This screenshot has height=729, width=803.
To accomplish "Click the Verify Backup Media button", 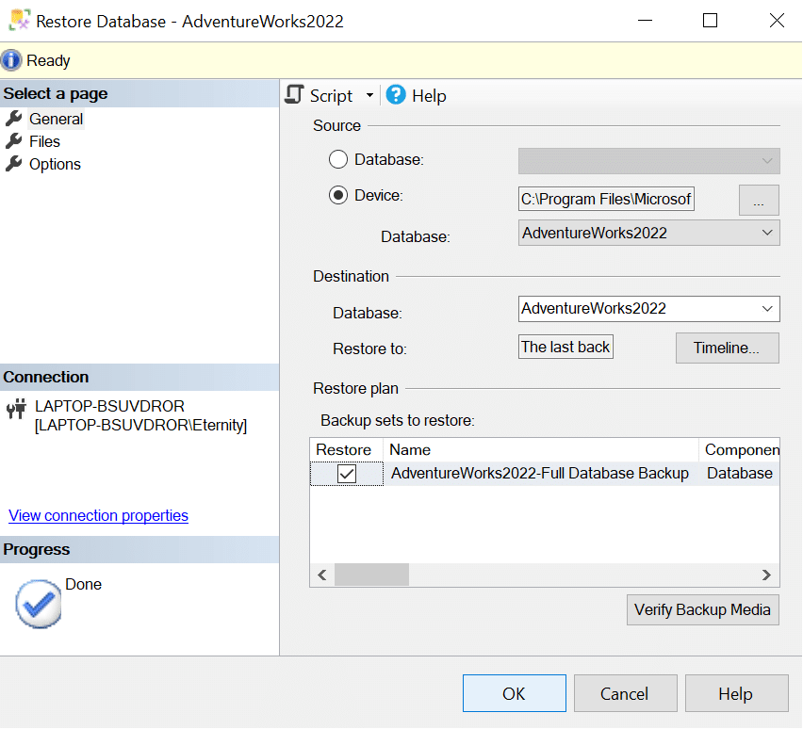I will click(x=702, y=609).
